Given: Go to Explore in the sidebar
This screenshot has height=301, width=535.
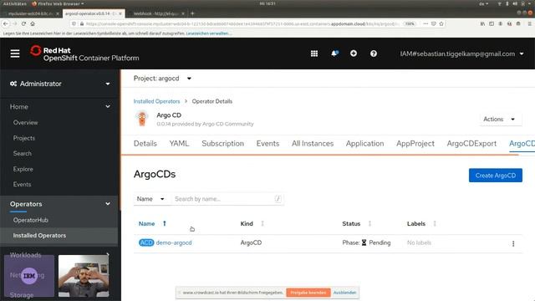Looking at the screenshot, I should (x=23, y=169).
